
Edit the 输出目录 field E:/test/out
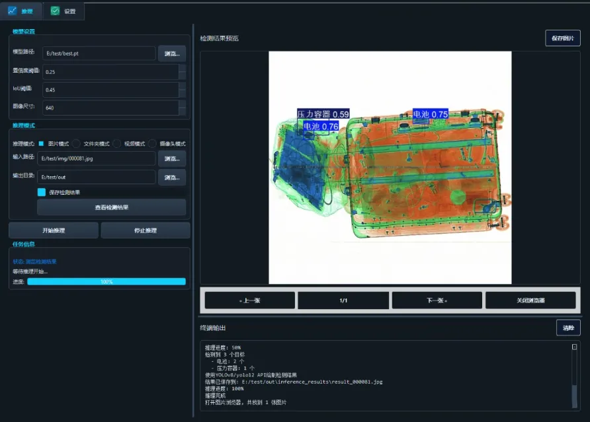pyautogui.click(x=97, y=177)
